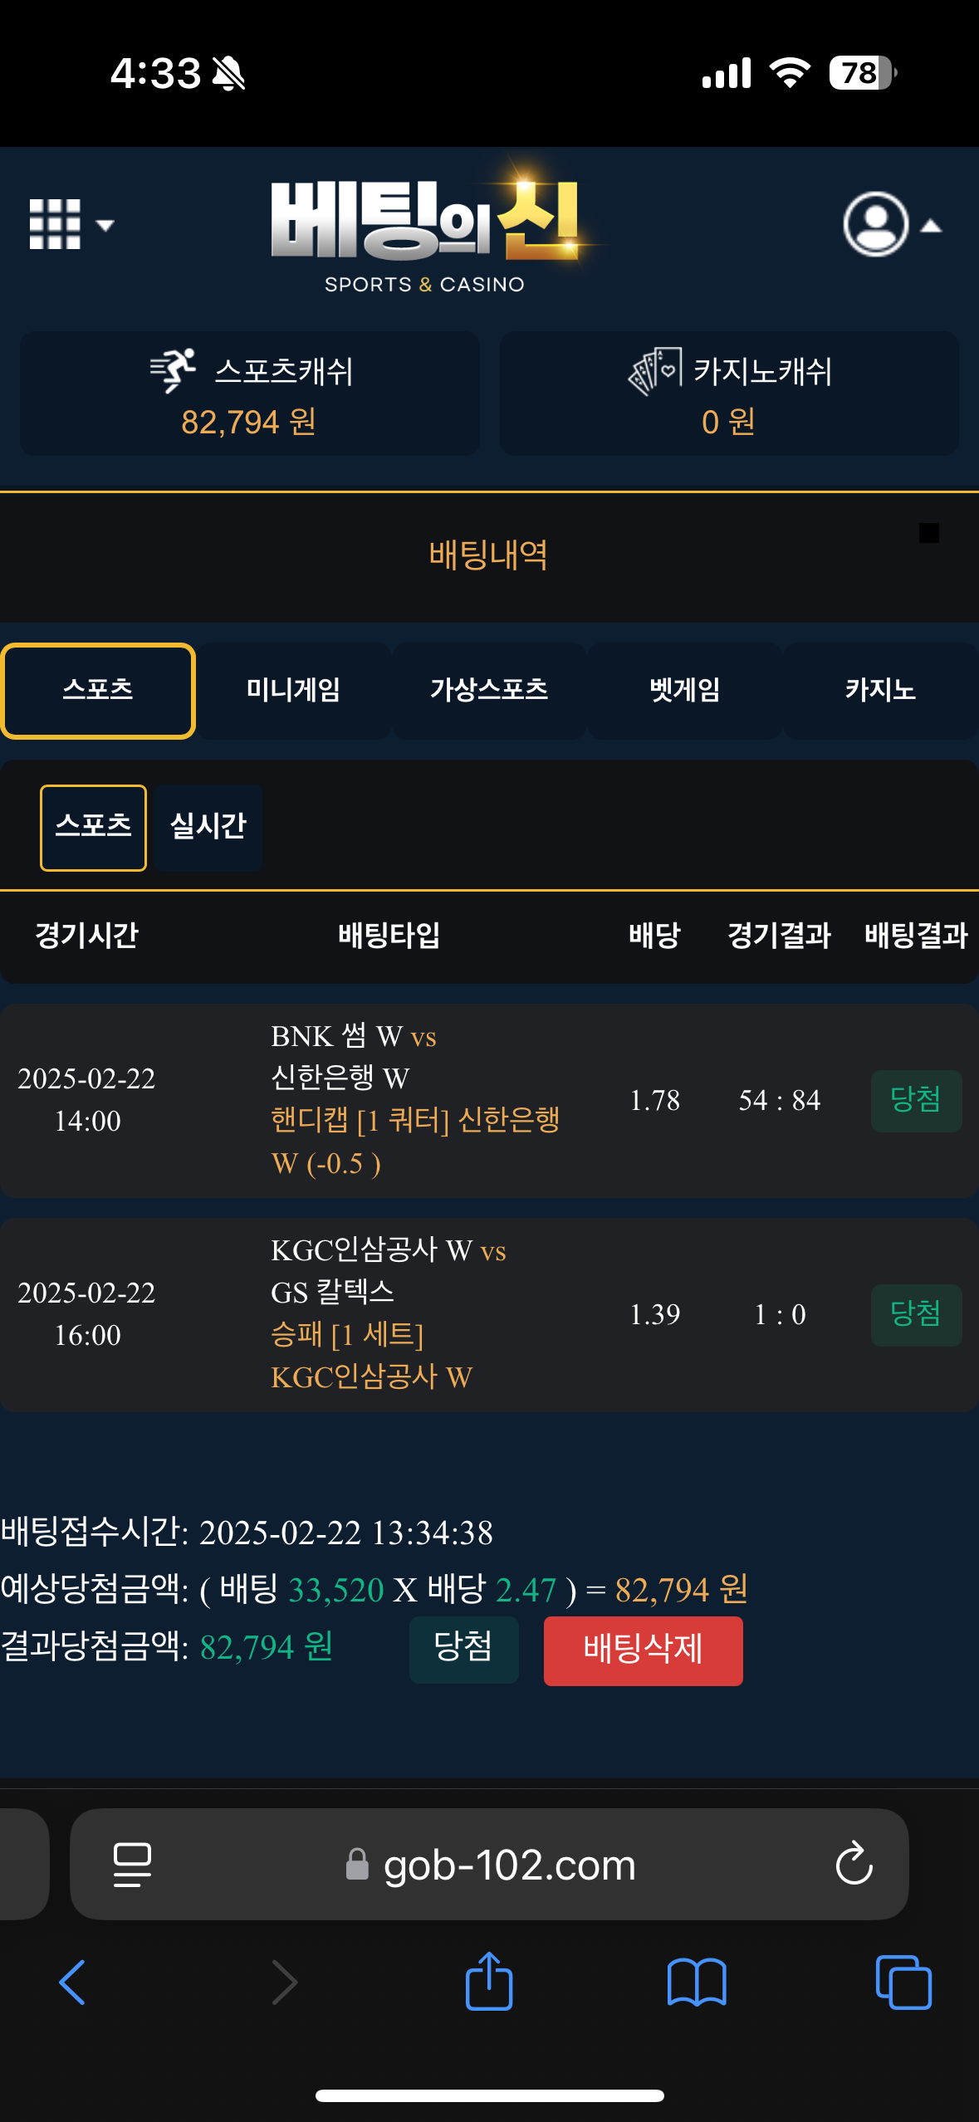Tap the gob-102.com address field
This screenshot has width=979, height=2122.
point(508,1864)
